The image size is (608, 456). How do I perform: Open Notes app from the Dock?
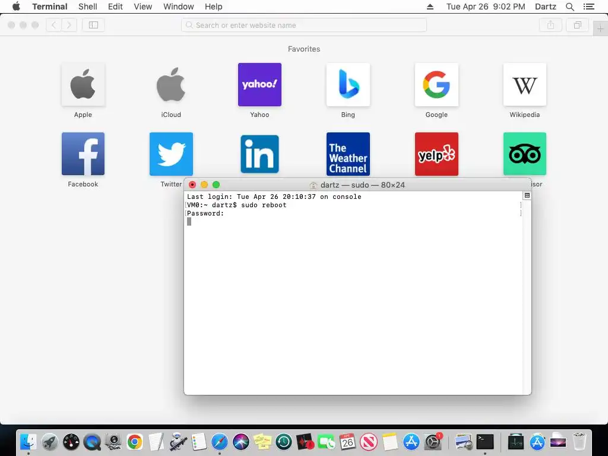tap(389, 442)
